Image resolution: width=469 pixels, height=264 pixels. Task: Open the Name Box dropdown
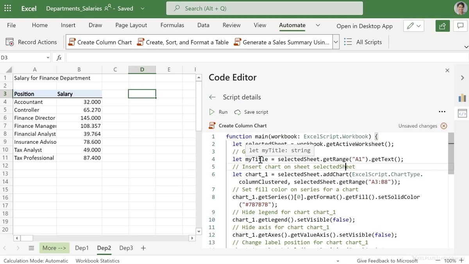[48, 57]
